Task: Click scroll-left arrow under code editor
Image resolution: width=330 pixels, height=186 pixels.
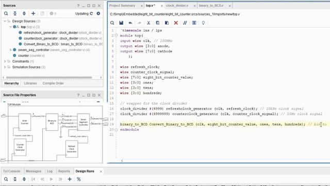Action: (122, 161)
